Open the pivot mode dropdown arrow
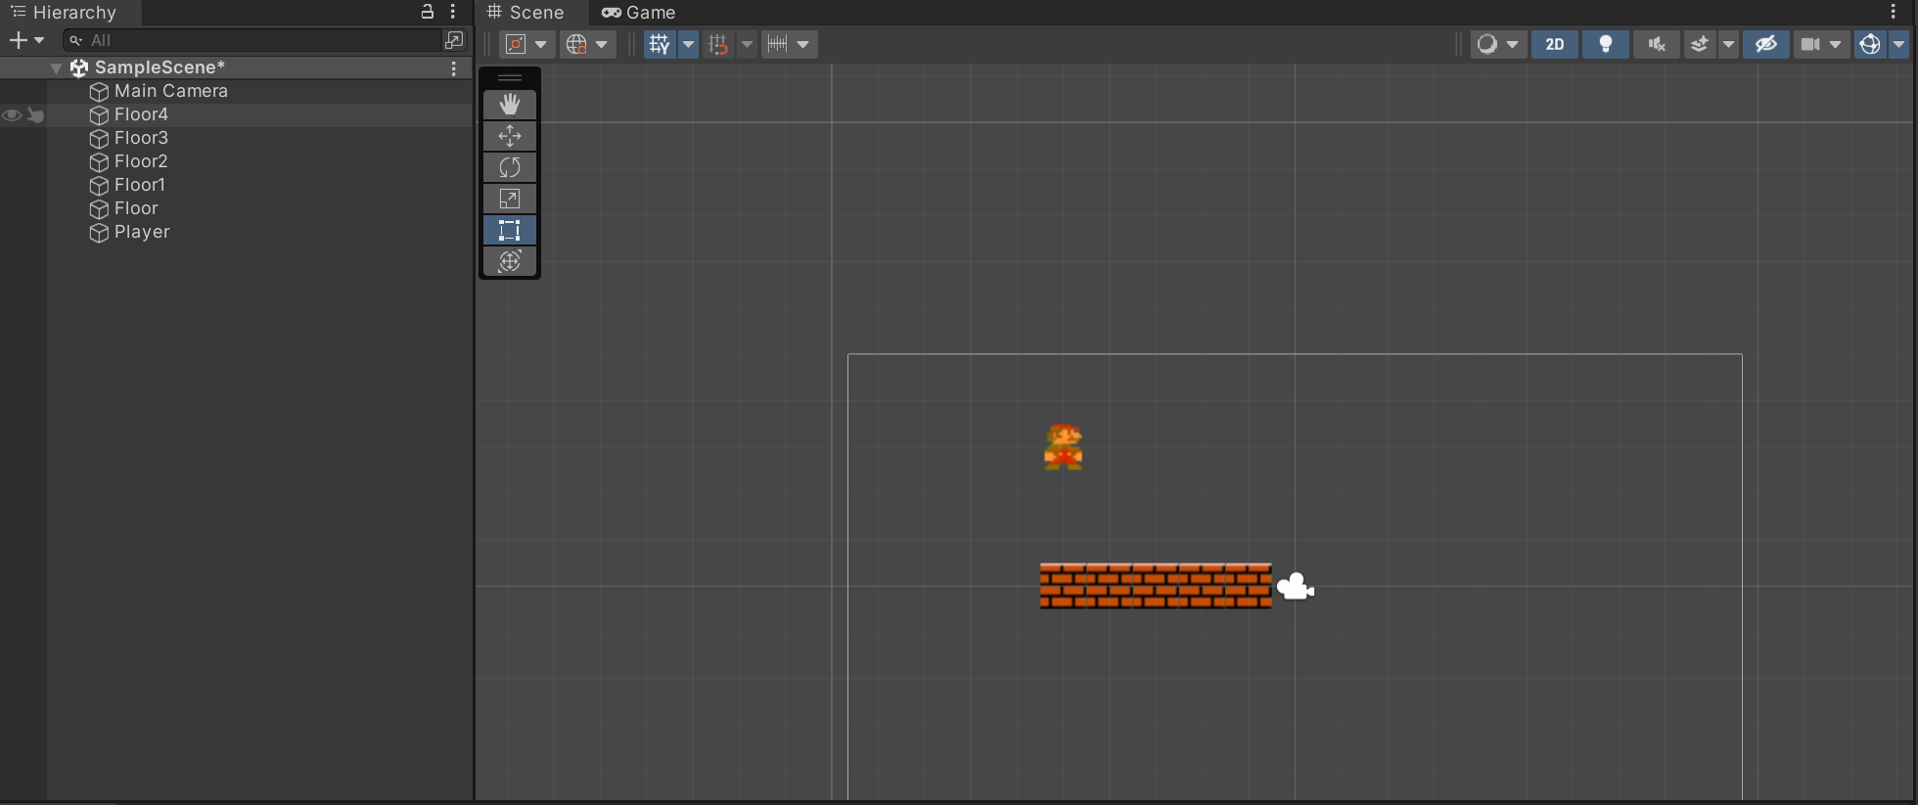 [541, 44]
